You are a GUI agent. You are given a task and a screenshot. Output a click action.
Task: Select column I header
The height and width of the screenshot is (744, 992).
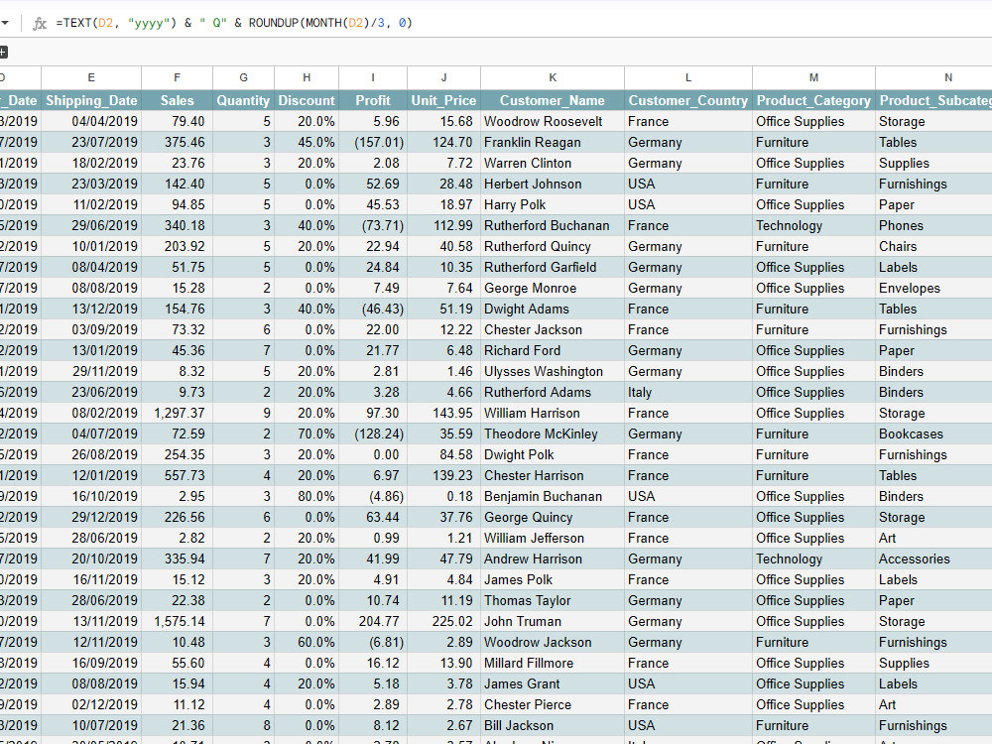[x=373, y=77]
